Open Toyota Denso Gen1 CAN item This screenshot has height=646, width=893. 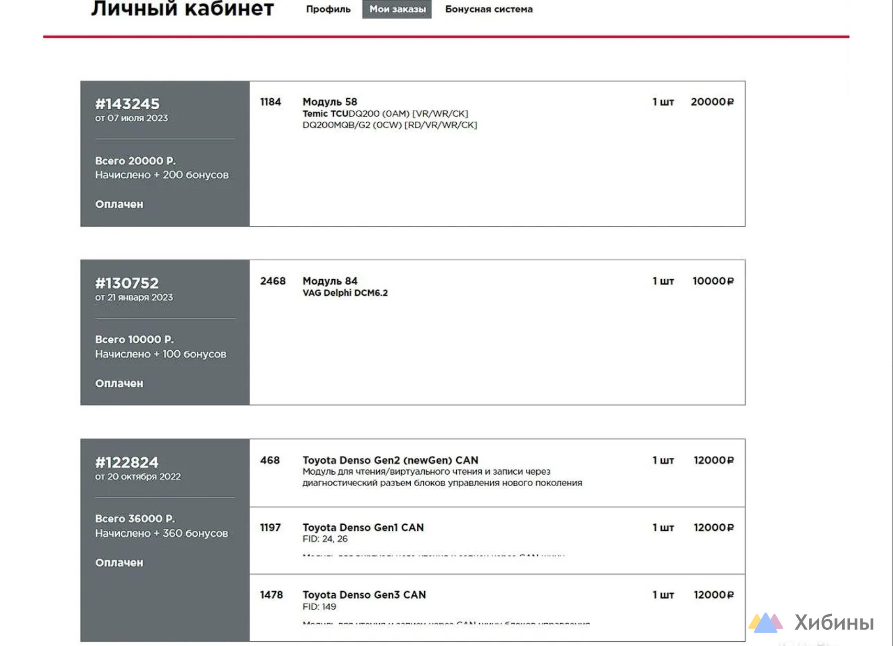pyautogui.click(x=363, y=528)
